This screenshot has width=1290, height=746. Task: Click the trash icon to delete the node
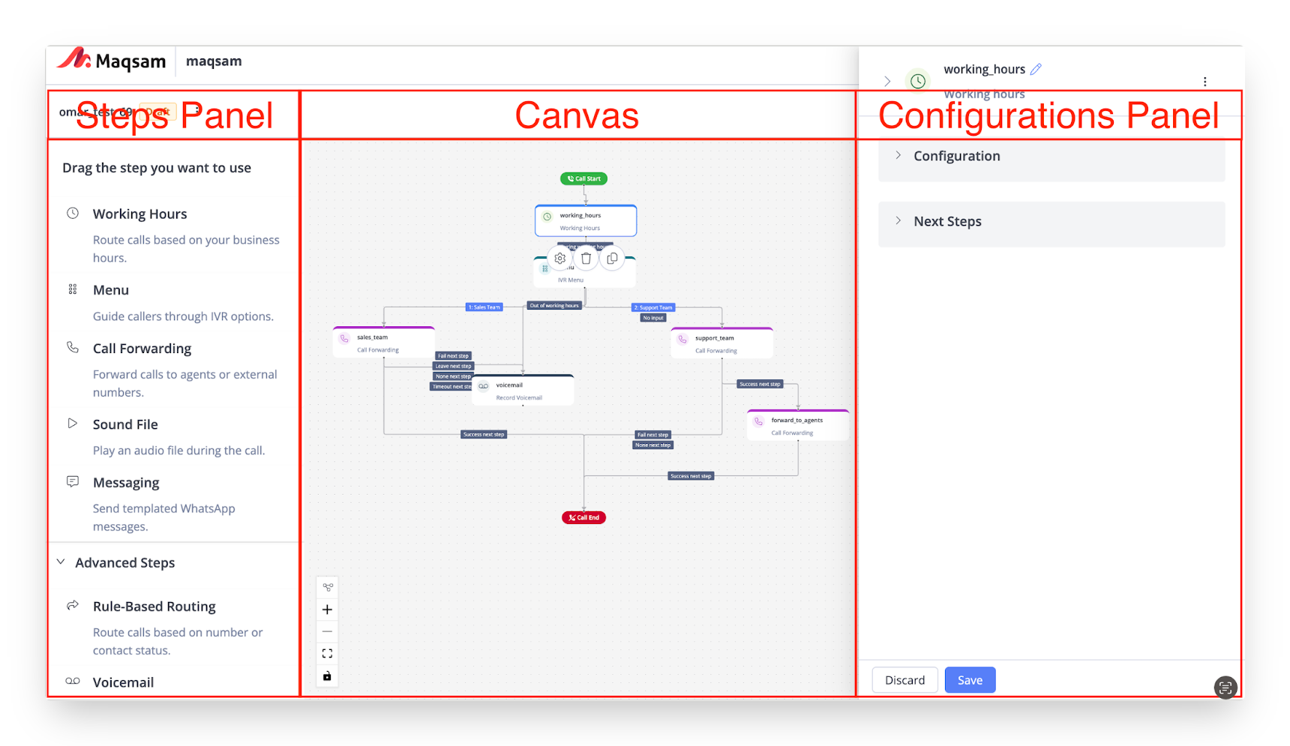(x=586, y=259)
